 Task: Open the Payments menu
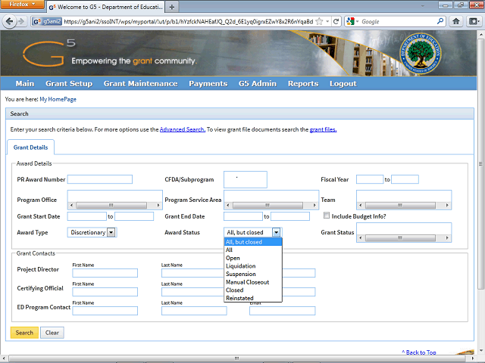coord(208,84)
